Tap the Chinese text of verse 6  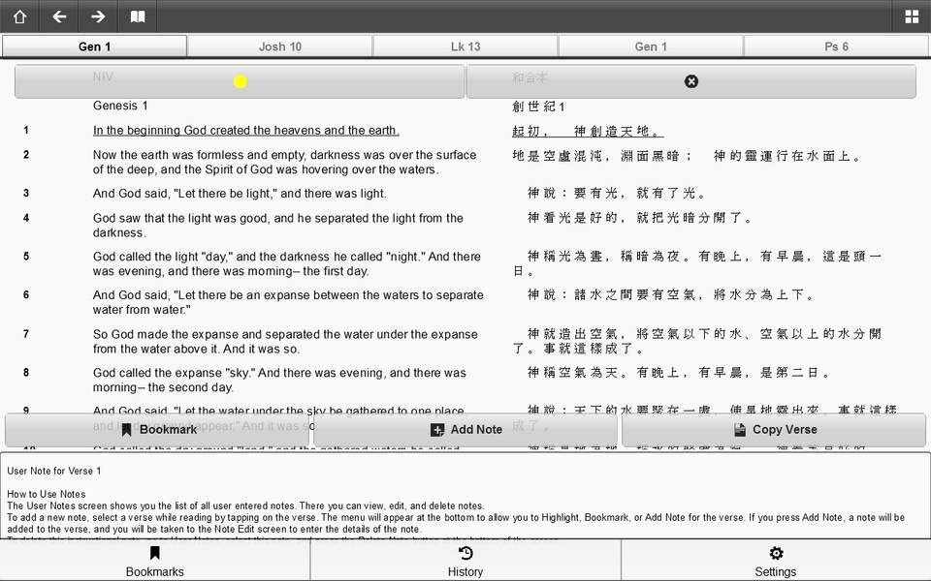[x=671, y=294]
